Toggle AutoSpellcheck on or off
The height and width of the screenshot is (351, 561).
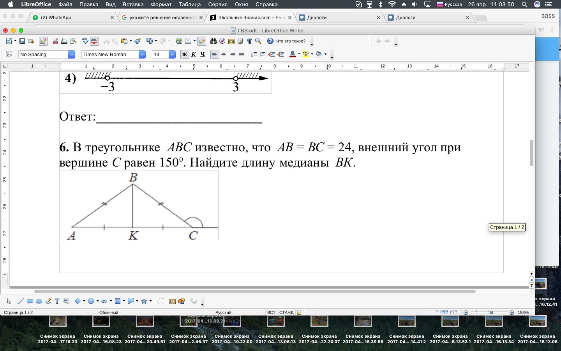click(94, 41)
